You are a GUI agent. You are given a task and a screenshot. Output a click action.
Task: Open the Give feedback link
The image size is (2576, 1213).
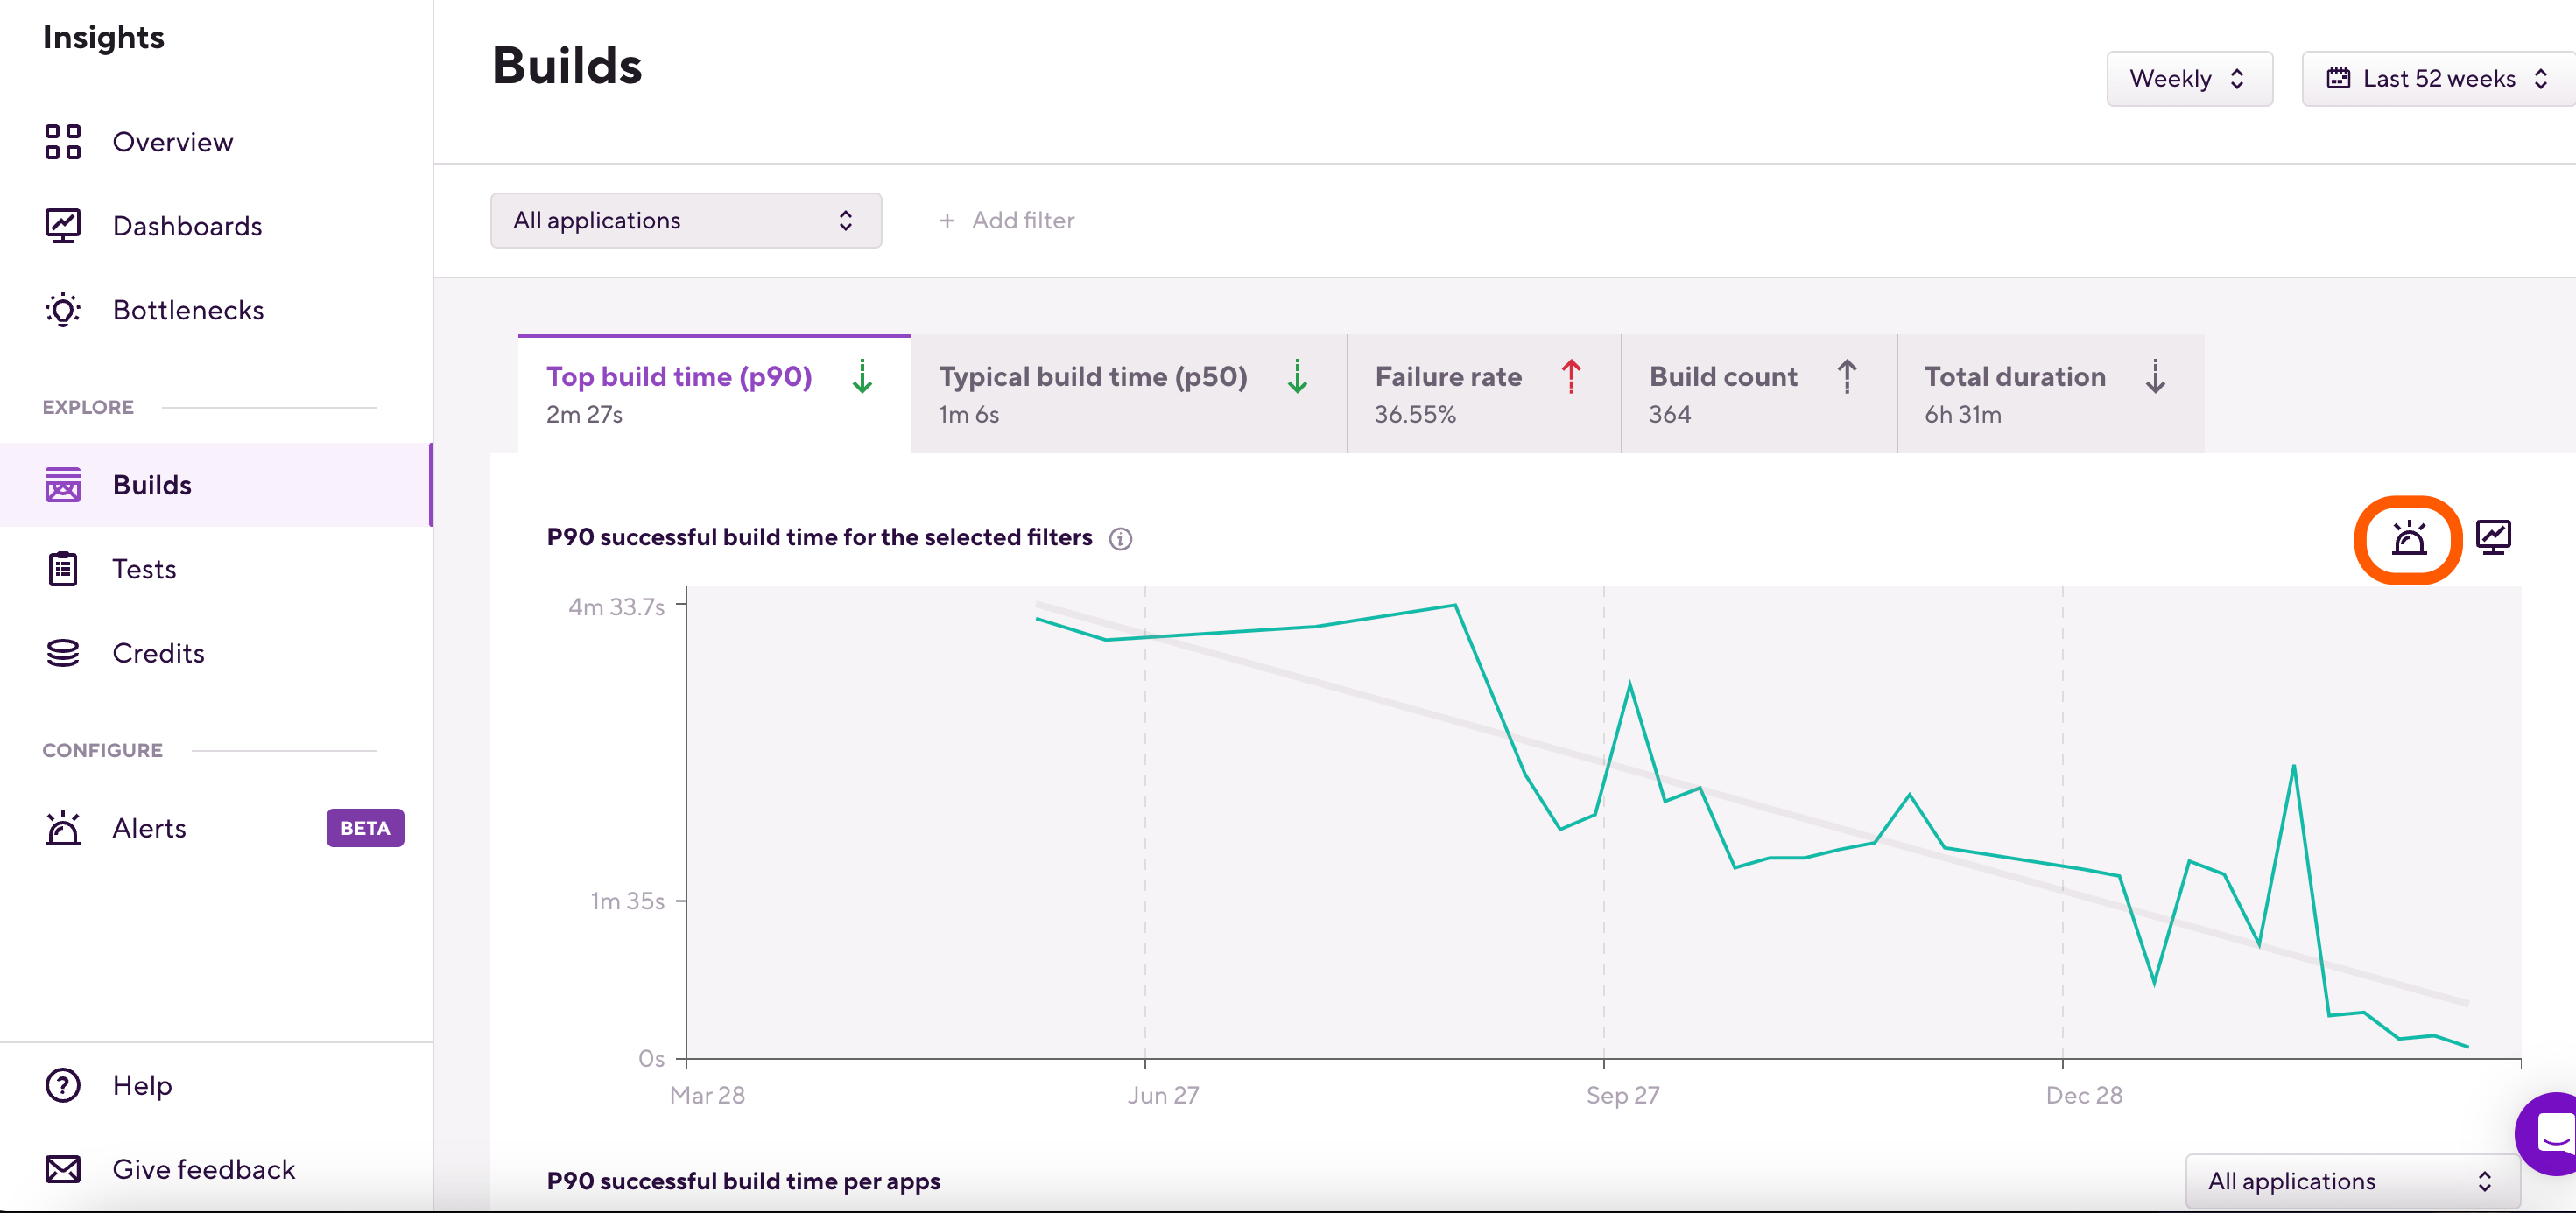click(203, 1169)
